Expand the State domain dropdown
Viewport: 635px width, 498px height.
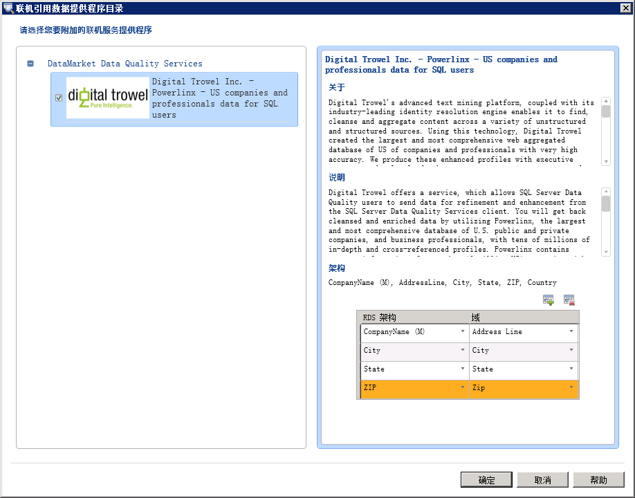tap(571, 369)
